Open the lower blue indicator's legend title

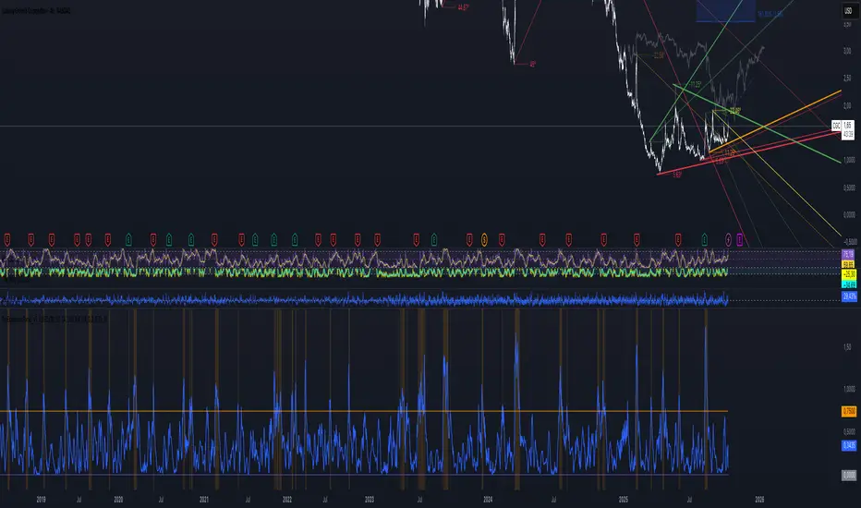tap(54, 319)
